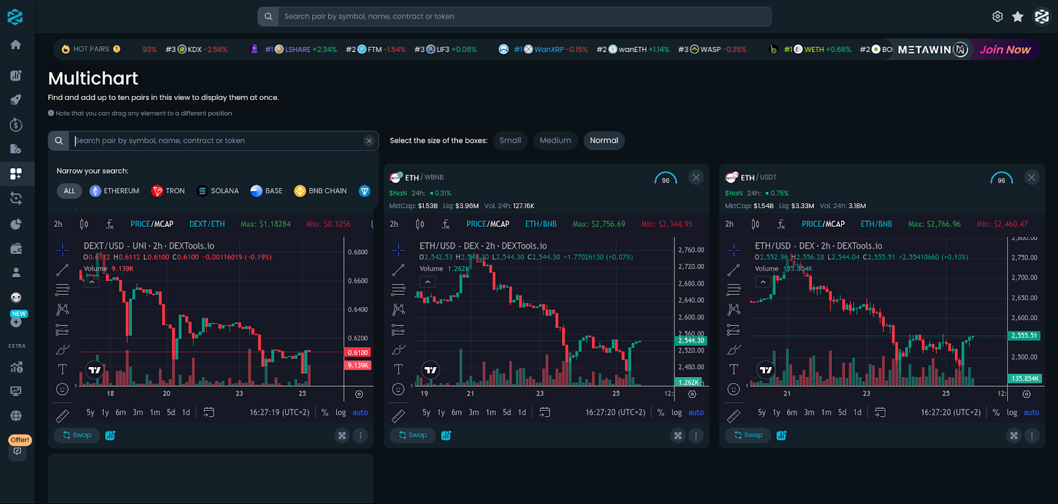Filter search by ALL chains
The image size is (1058, 504).
click(x=69, y=191)
